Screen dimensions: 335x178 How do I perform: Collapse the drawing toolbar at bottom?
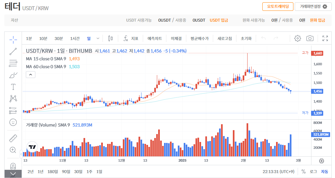click(13, 174)
